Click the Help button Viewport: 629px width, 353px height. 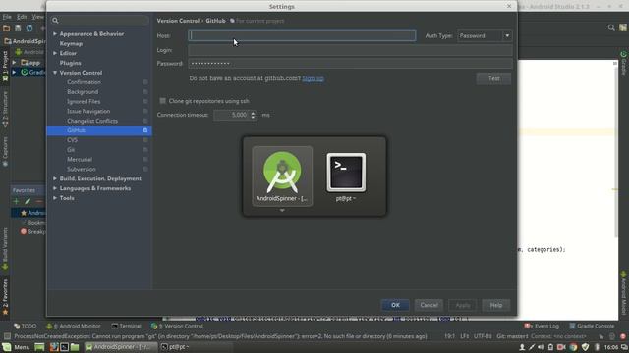coord(495,305)
